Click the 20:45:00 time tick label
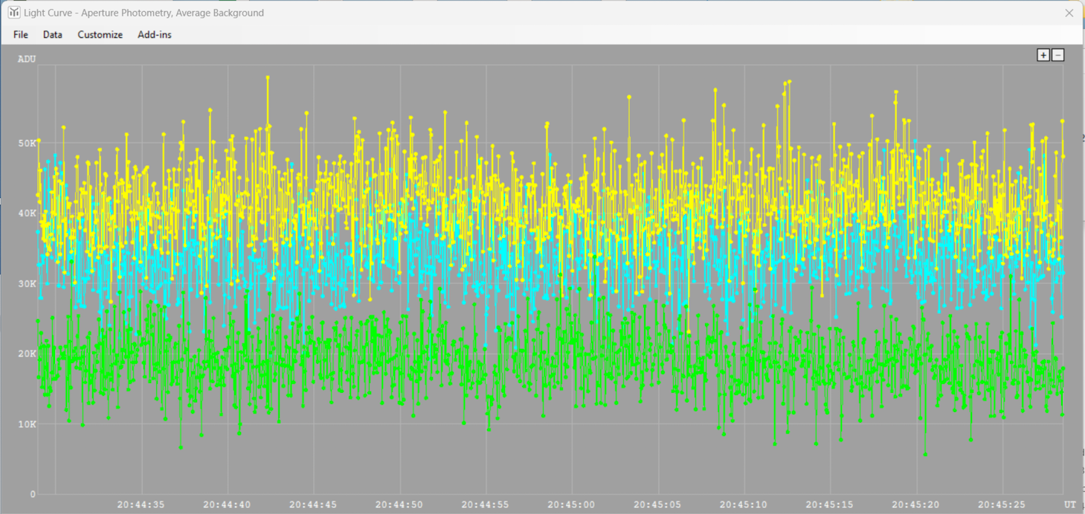1085x514 pixels. tap(571, 504)
